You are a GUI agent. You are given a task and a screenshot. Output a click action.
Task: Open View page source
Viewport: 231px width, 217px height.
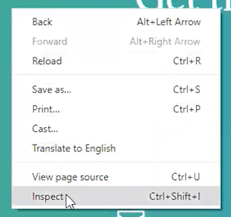116,177
